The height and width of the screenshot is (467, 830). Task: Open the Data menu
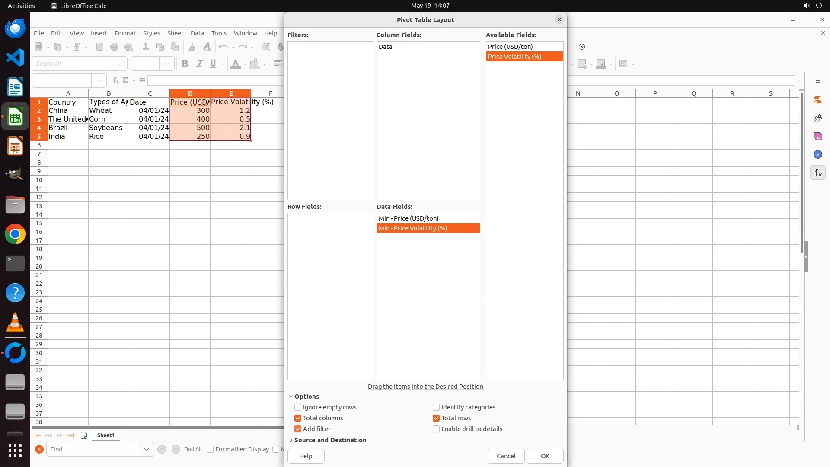click(x=197, y=33)
